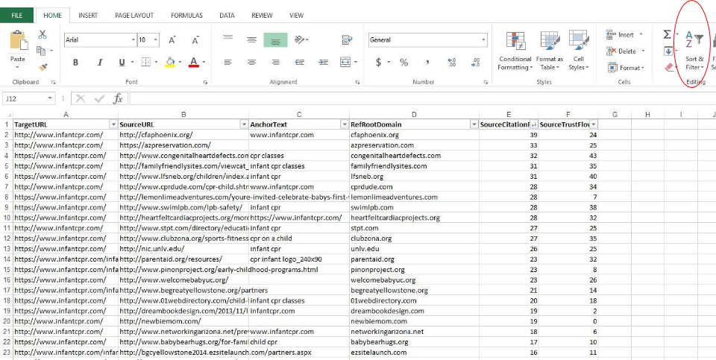The width and height of the screenshot is (716, 360).
Task: Open the Sort & Filter menu
Action: [x=694, y=51]
